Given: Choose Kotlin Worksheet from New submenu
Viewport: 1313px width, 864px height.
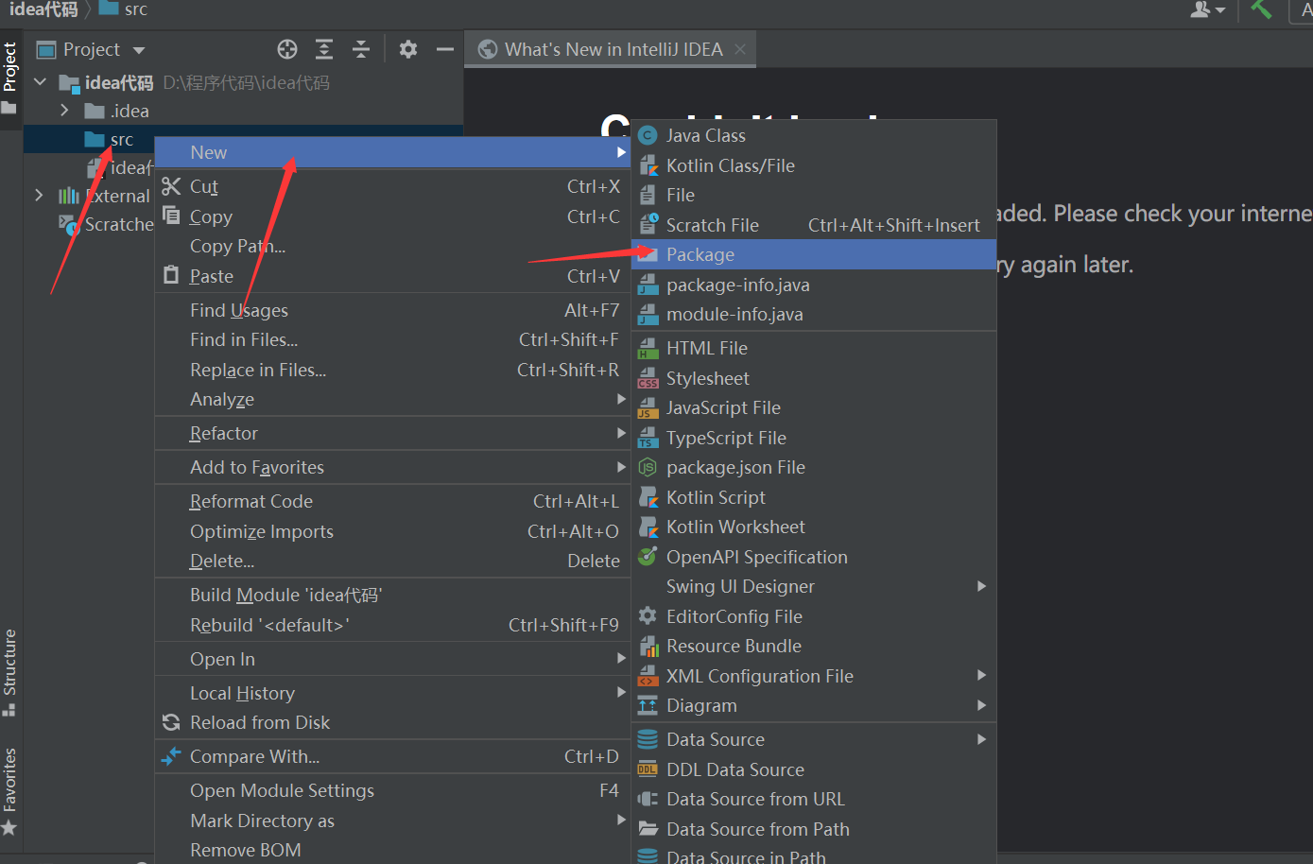Looking at the screenshot, I should 814,527.
